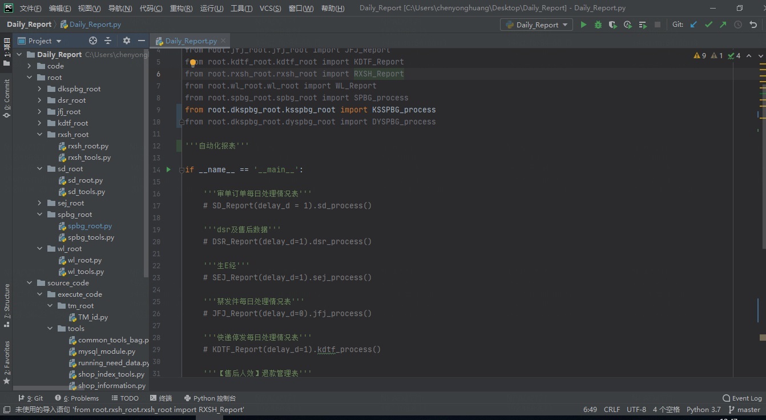Click the yellow lightbulb intention icon
766x420 pixels.
click(x=192, y=62)
